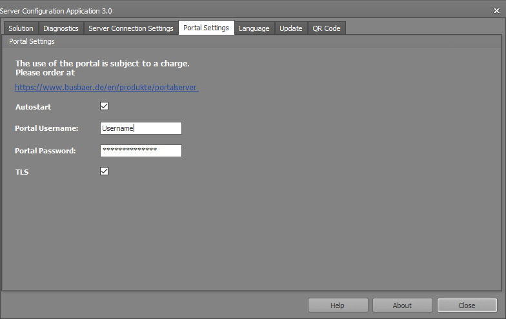506x319 pixels.
Task: Switch to the Update tab
Action: tap(290, 28)
